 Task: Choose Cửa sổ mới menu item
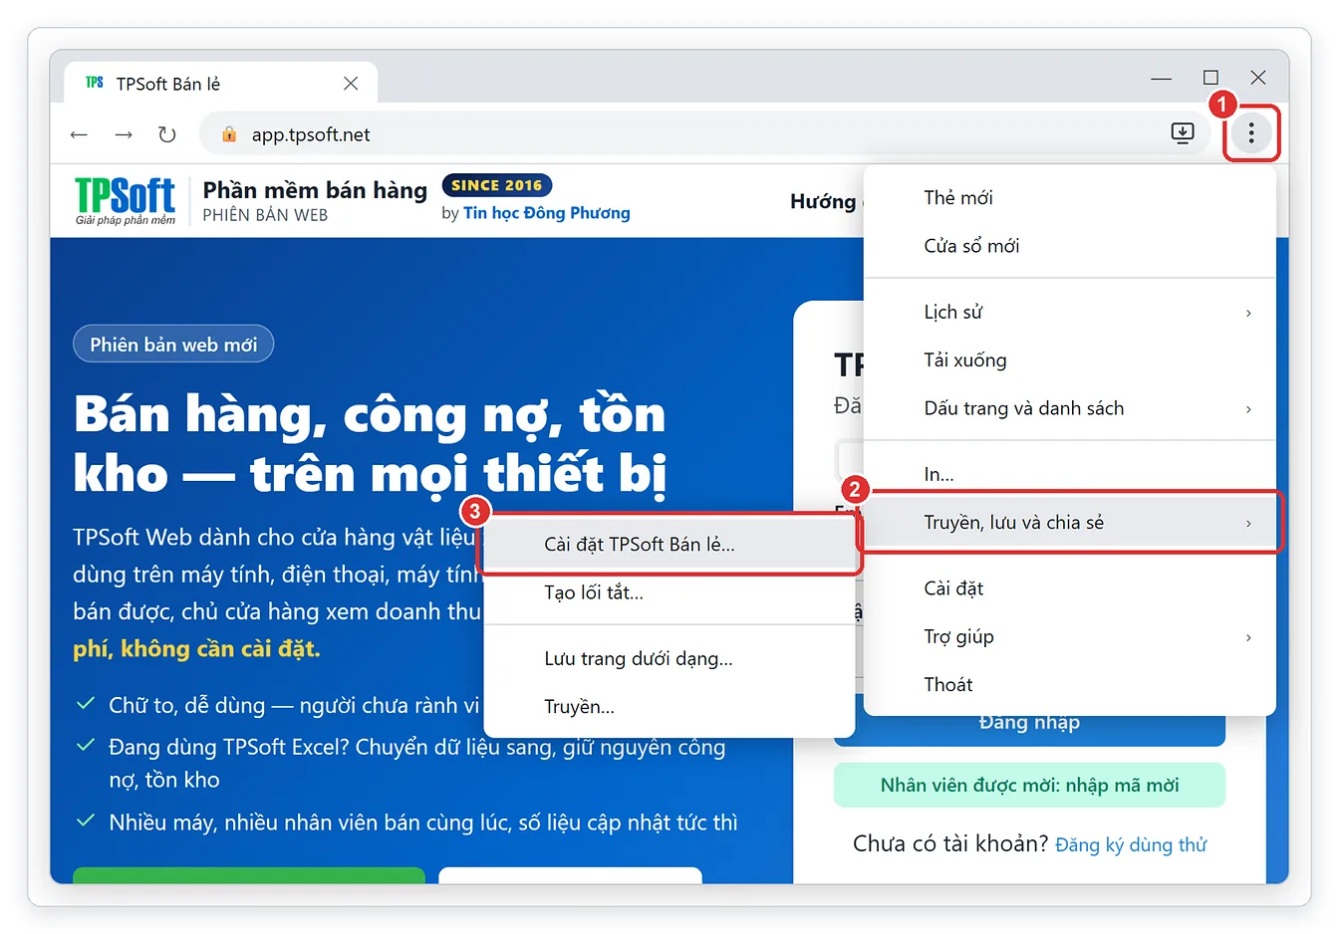pyautogui.click(x=1070, y=246)
